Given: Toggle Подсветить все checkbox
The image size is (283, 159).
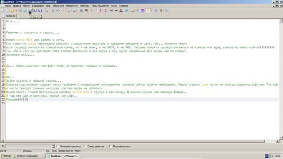Looking at the screenshot, I should pos(111,146).
